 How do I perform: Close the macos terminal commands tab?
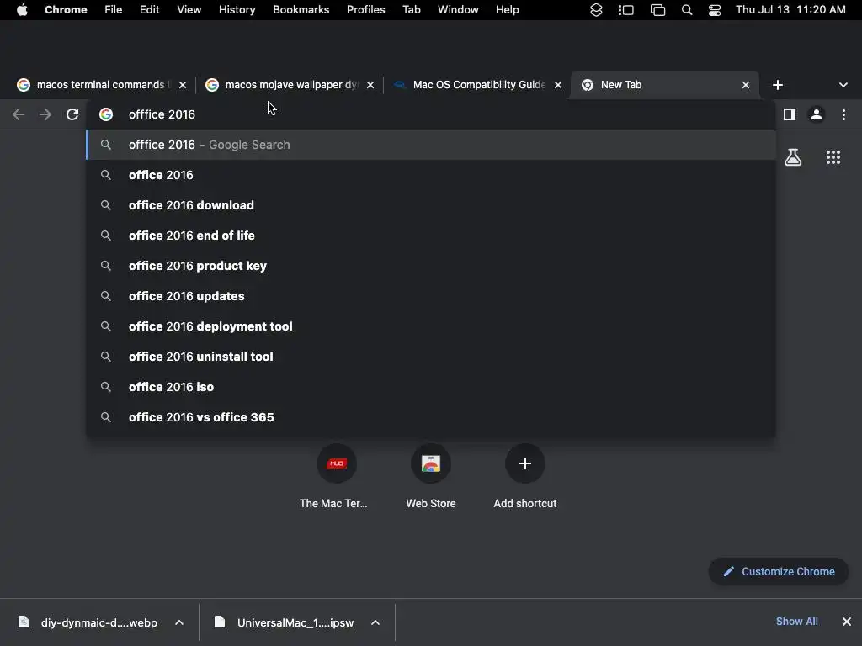(183, 85)
